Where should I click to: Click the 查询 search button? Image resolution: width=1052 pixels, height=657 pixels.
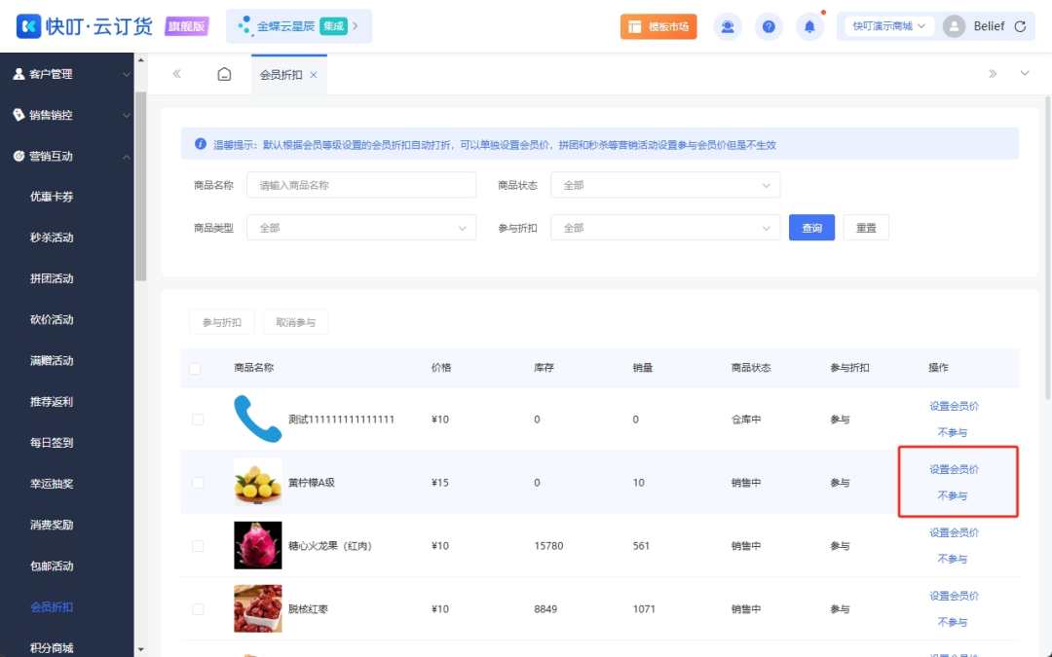click(811, 227)
